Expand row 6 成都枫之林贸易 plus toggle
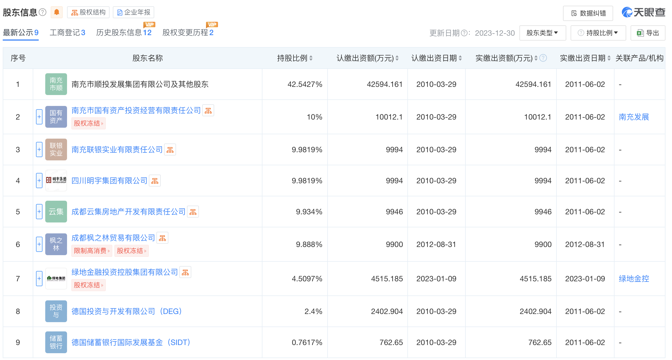Viewport: 672px width, 360px height. click(39, 244)
